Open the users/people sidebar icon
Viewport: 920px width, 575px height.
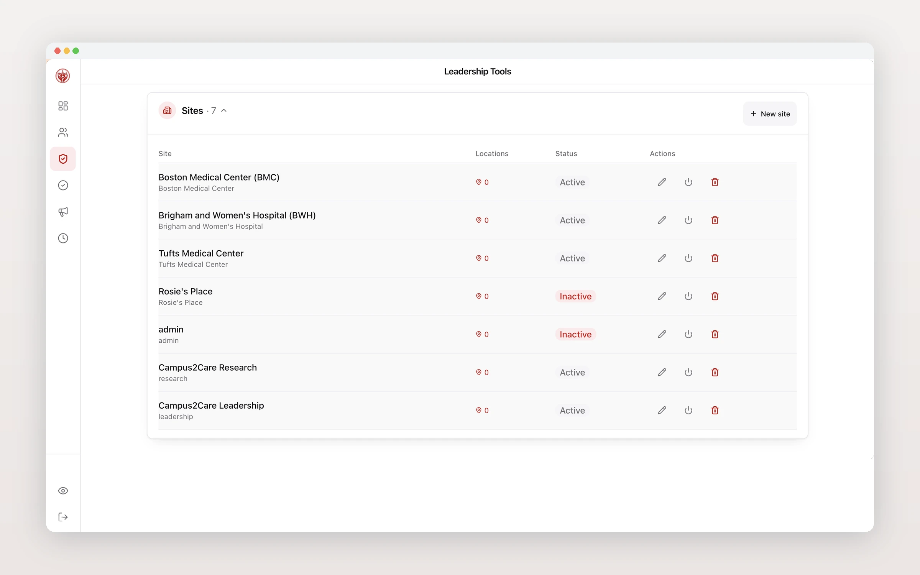coord(63,132)
